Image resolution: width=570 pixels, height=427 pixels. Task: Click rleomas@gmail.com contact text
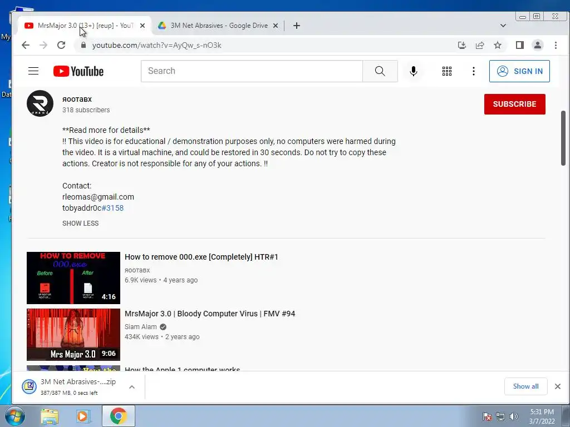pos(98,197)
